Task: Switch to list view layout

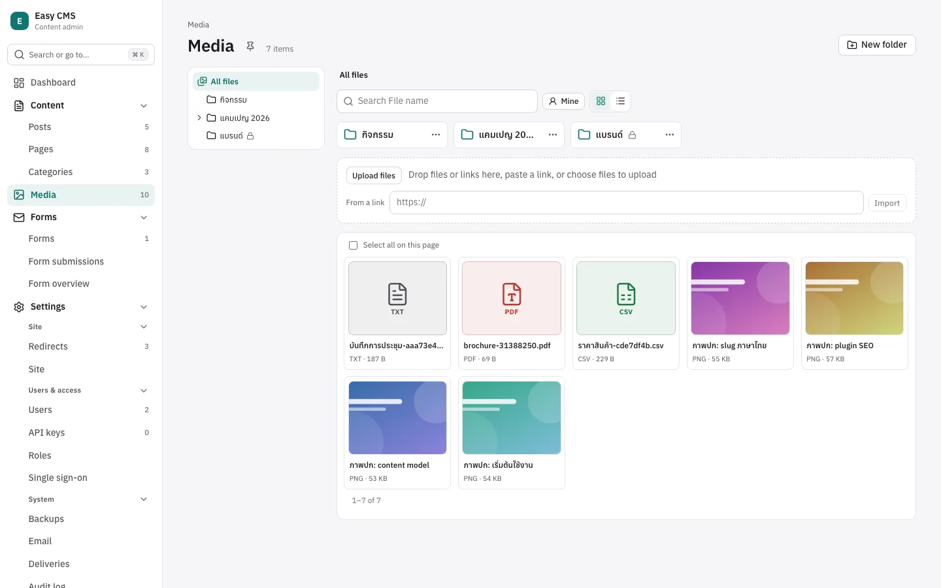Action: point(621,101)
